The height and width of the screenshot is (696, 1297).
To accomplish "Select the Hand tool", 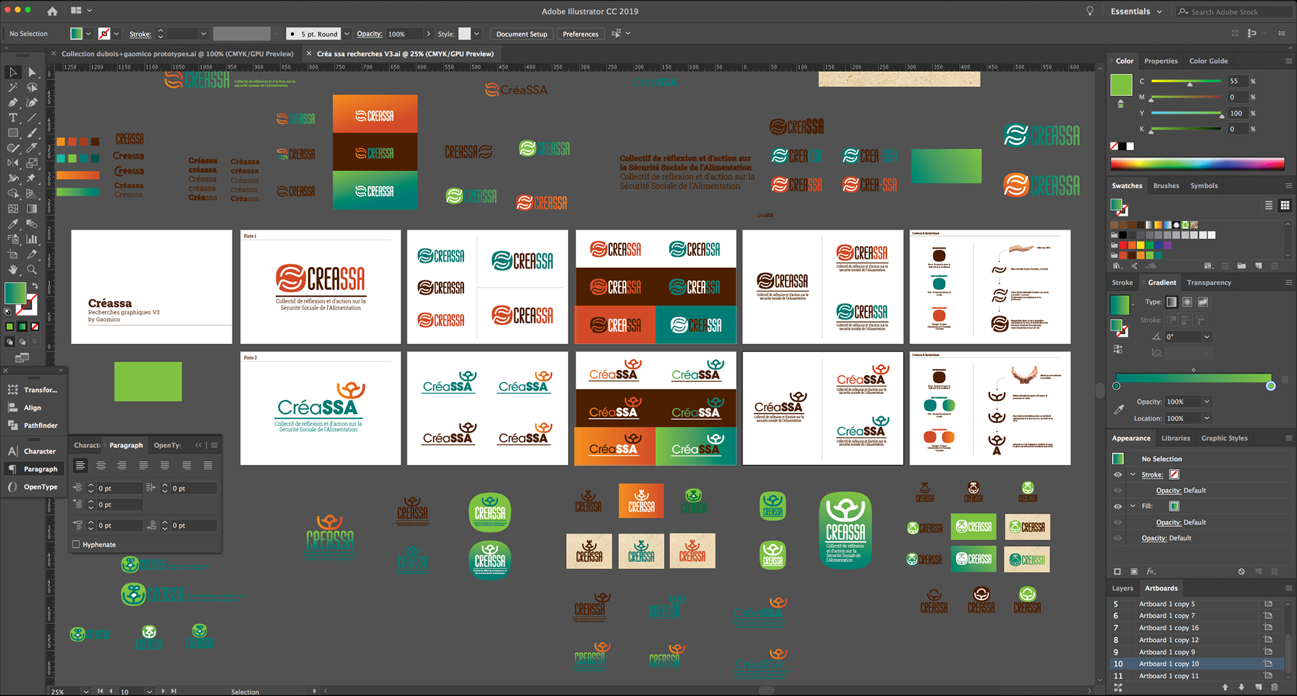I will (x=13, y=270).
